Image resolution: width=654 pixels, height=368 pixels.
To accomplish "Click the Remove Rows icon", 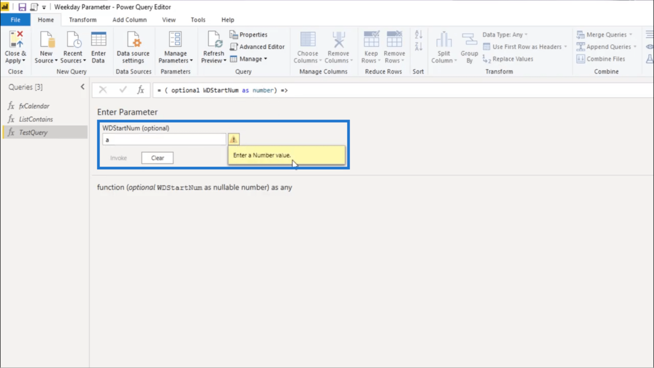I will pos(394,39).
